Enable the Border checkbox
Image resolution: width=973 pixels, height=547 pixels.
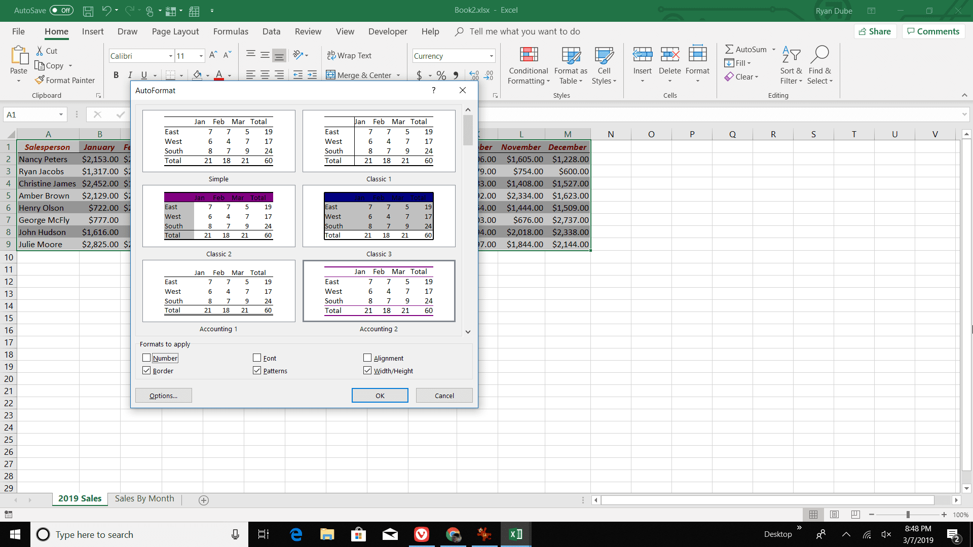146,371
